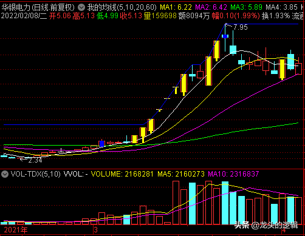Click the volume MA10: 2316837 readout
Screen dimensions: 305x236
tap(233, 174)
